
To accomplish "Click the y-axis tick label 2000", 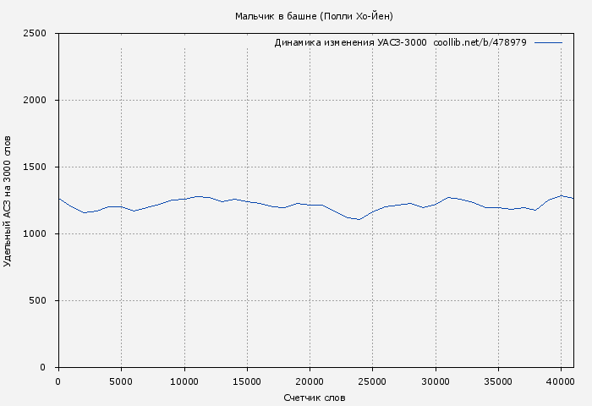I will (34, 101).
